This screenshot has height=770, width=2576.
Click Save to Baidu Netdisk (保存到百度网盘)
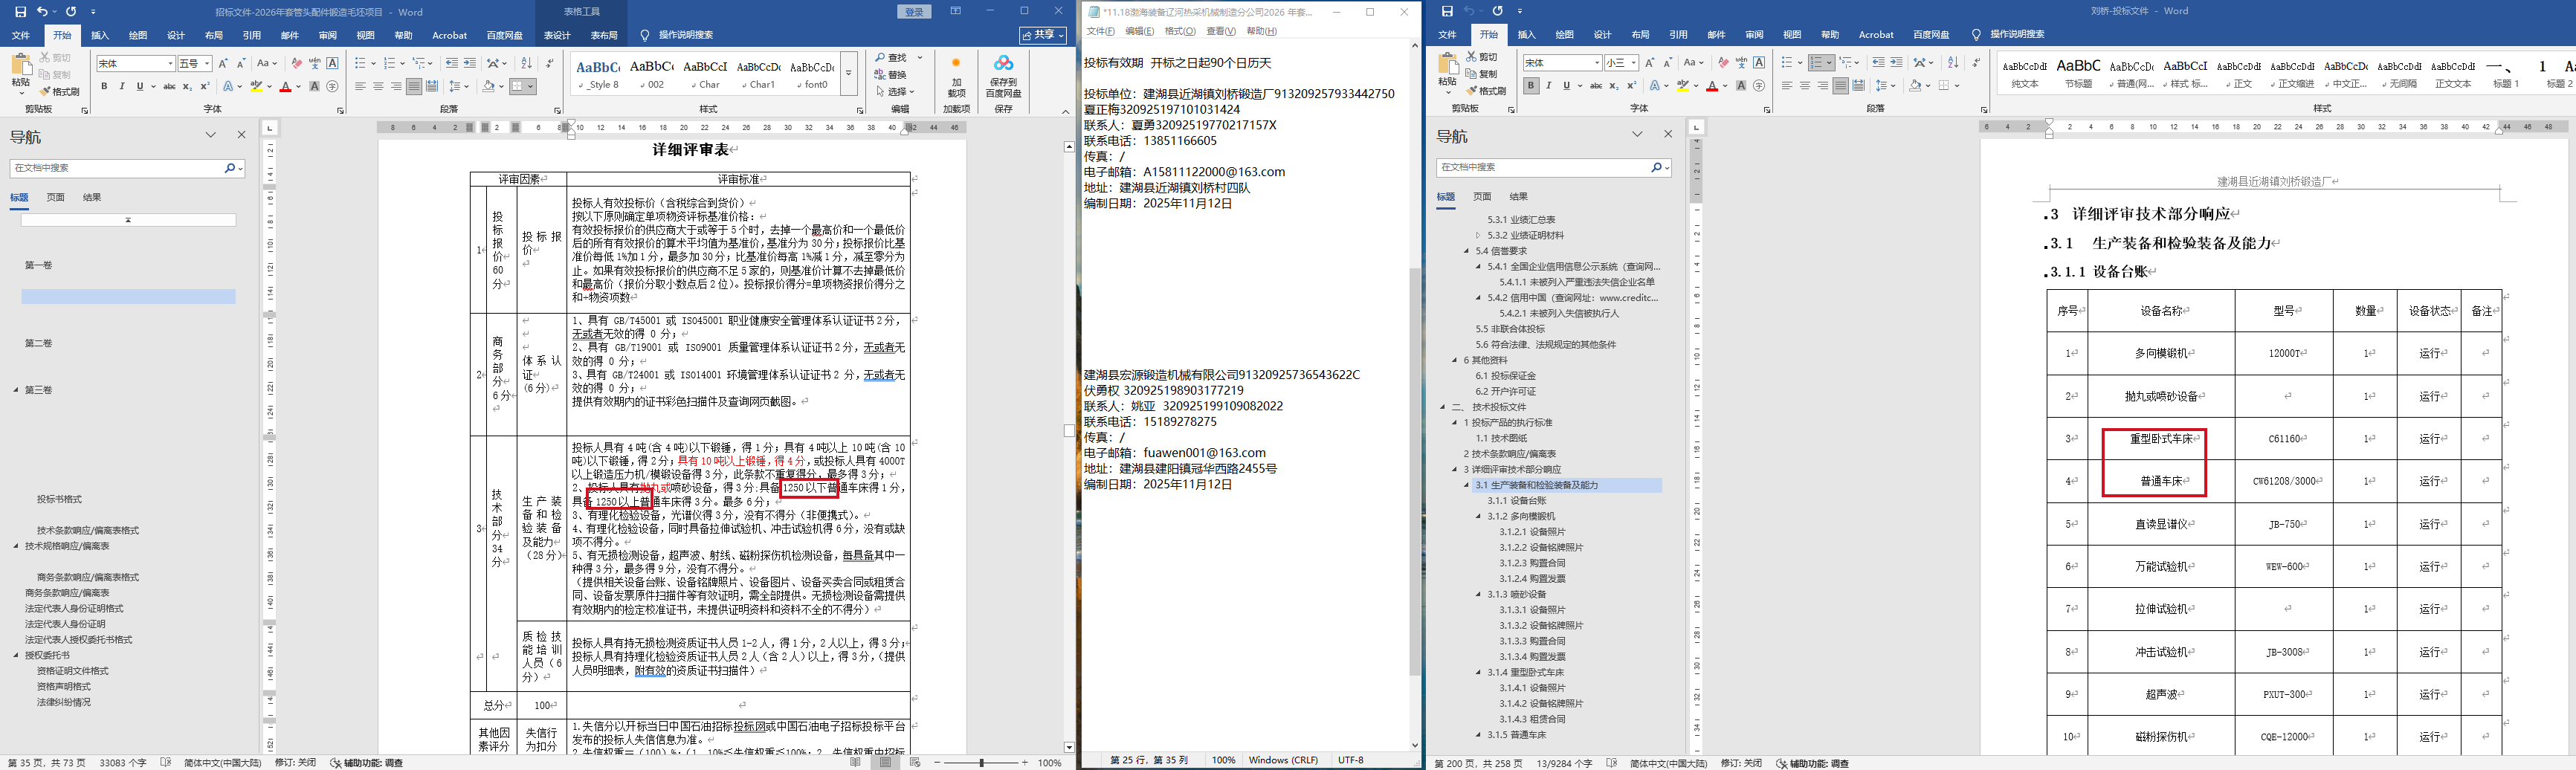1003,76
